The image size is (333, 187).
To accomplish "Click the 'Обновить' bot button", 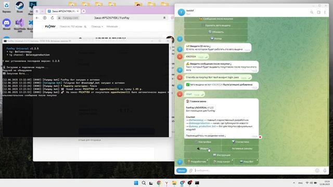I will tap(216, 32).
